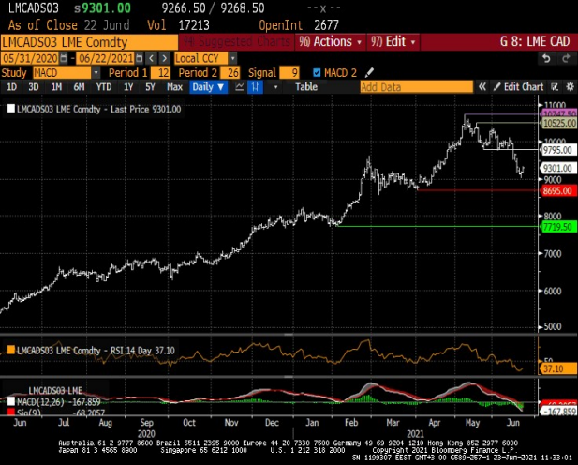Viewport: 578px width, 465px height.
Task: Shift date range backward with left arrow
Action: [151, 58]
